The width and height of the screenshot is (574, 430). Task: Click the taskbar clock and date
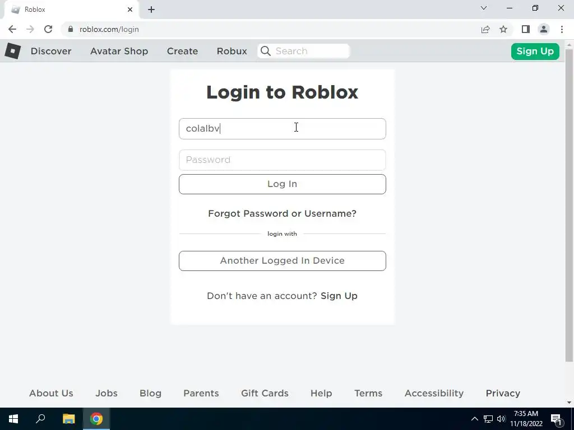click(x=526, y=419)
